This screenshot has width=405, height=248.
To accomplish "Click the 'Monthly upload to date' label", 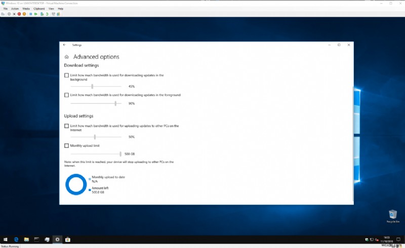I will coord(108,177).
